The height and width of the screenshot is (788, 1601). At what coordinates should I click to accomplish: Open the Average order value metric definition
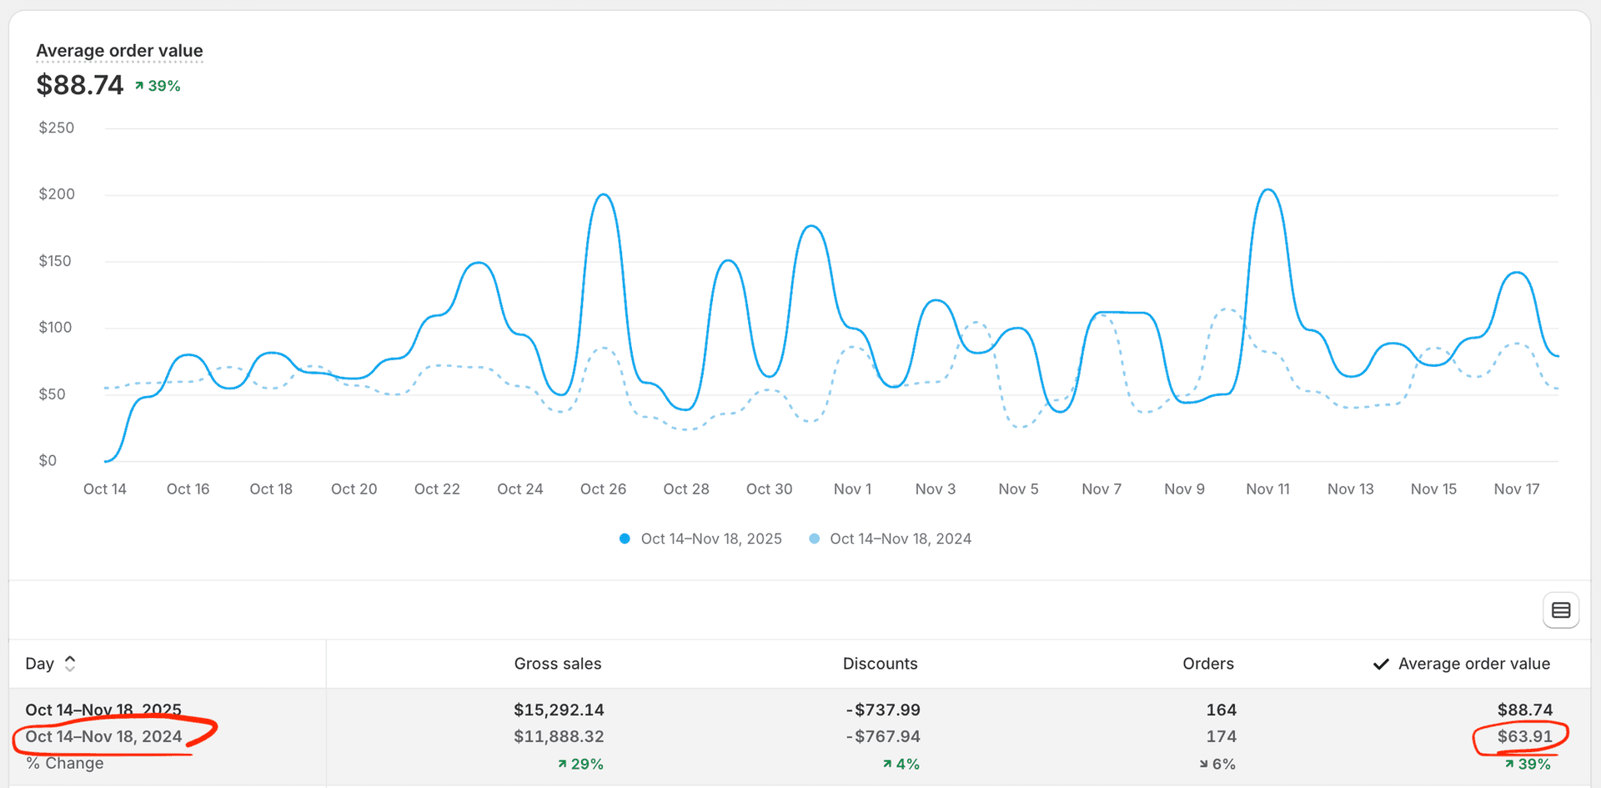(x=119, y=50)
